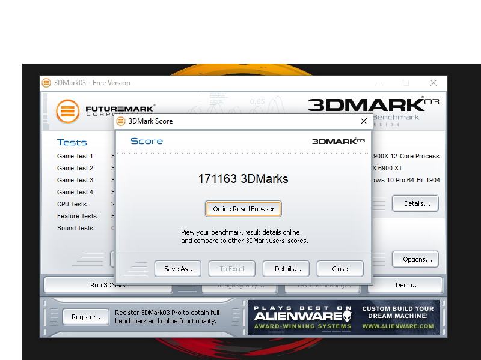Click Save As in the score dialog
Viewport: 481px width, 360px height.
click(x=178, y=269)
